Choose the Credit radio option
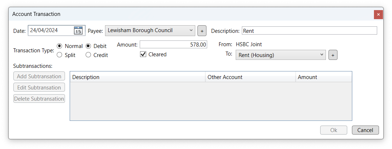 (x=88, y=55)
